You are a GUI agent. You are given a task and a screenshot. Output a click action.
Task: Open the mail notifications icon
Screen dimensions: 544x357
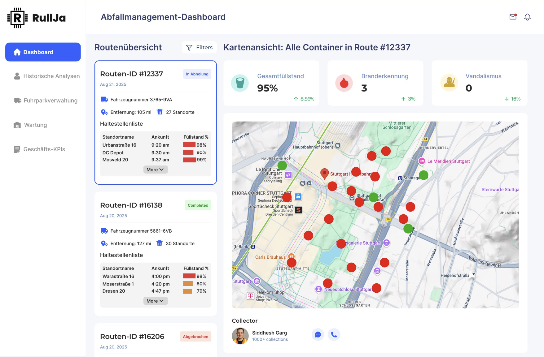pyautogui.click(x=512, y=17)
